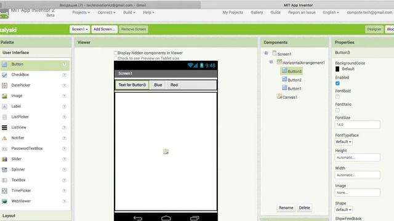Rename the selected component
Viewport: 394px width, 221px height.
pos(286,207)
